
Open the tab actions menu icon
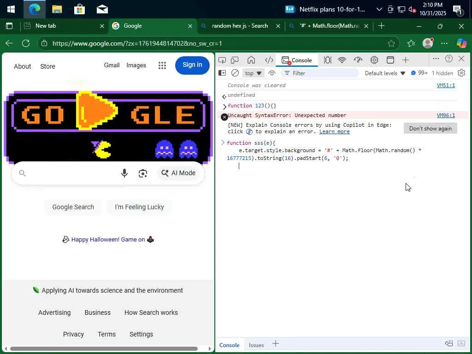coord(9,26)
